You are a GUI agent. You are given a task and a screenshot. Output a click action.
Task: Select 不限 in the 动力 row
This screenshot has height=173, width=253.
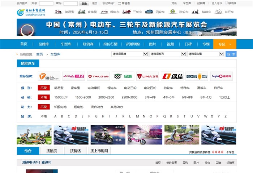point(44,107)
